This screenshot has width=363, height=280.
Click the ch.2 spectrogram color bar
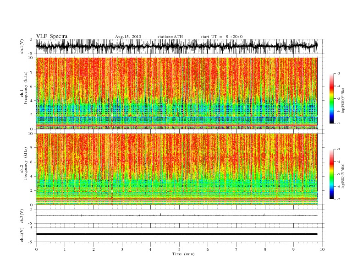click(331, 174)
